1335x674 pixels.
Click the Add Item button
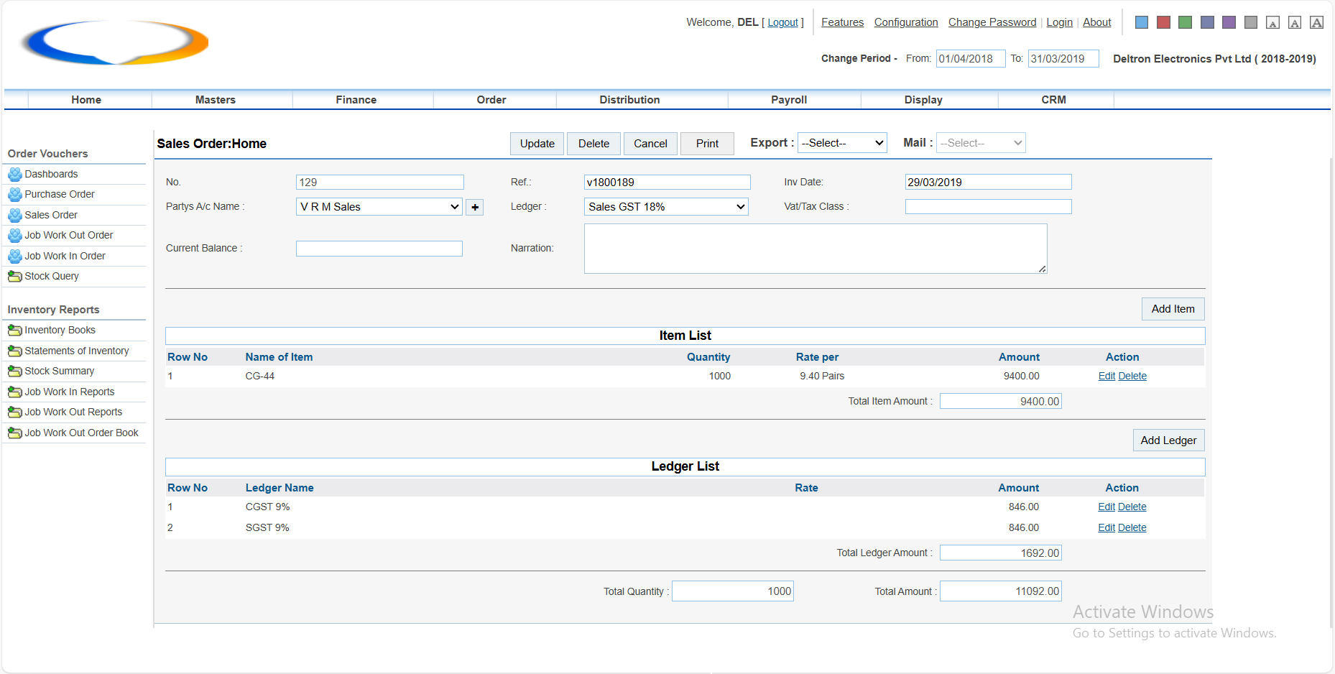pos(1173,309)
